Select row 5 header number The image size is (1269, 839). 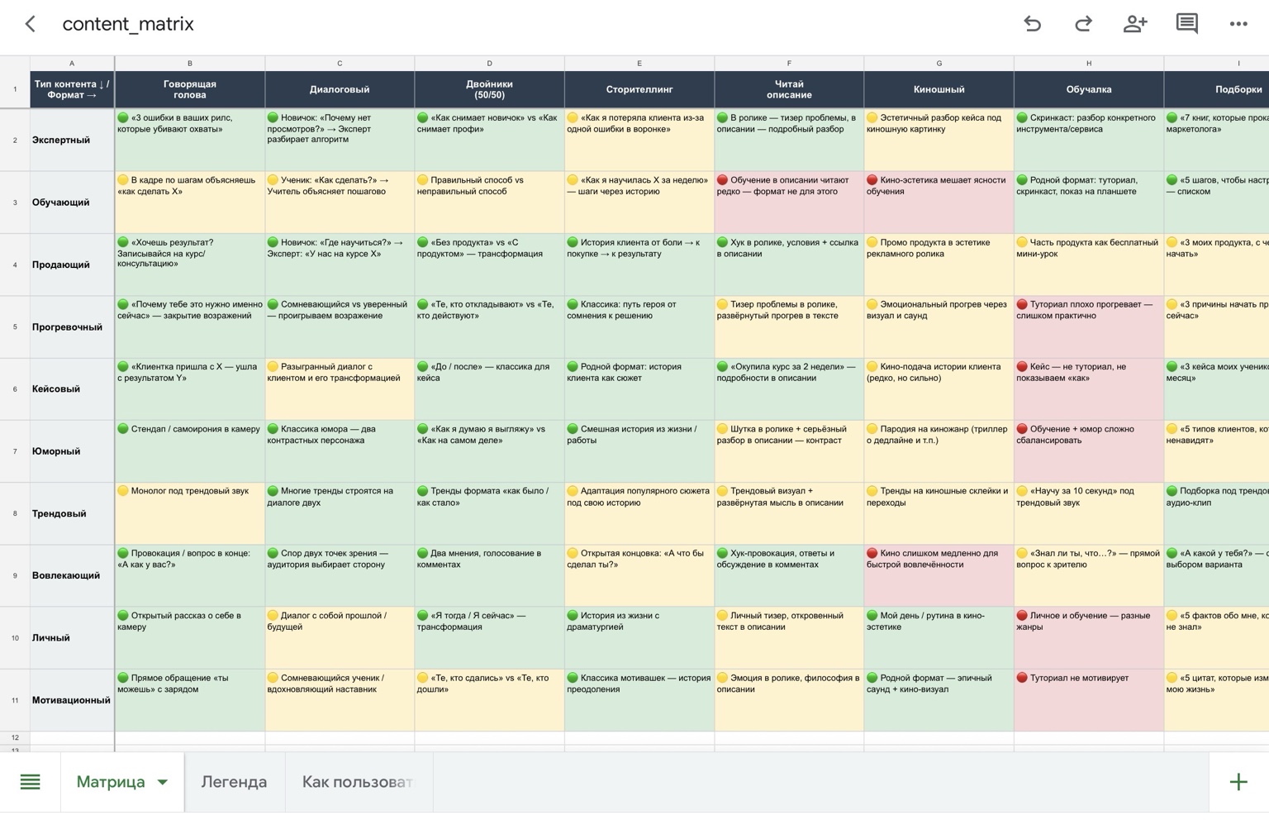click(15, 327)
